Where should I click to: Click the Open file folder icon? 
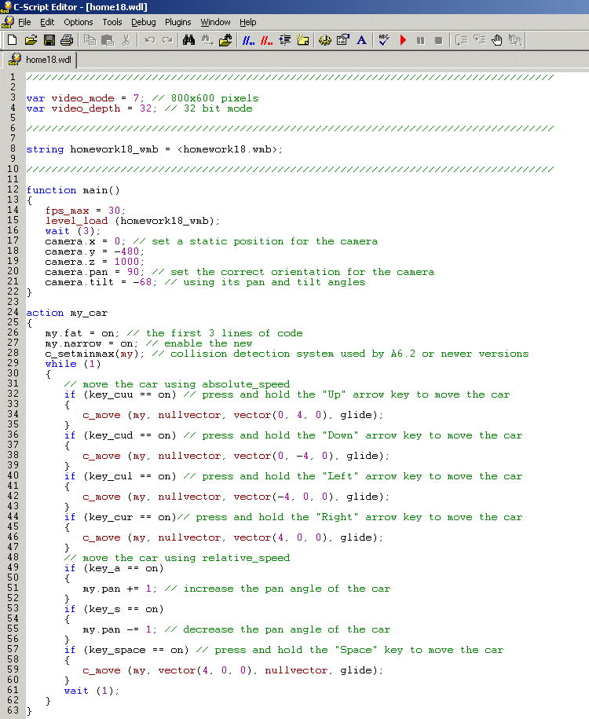(31, 39)
